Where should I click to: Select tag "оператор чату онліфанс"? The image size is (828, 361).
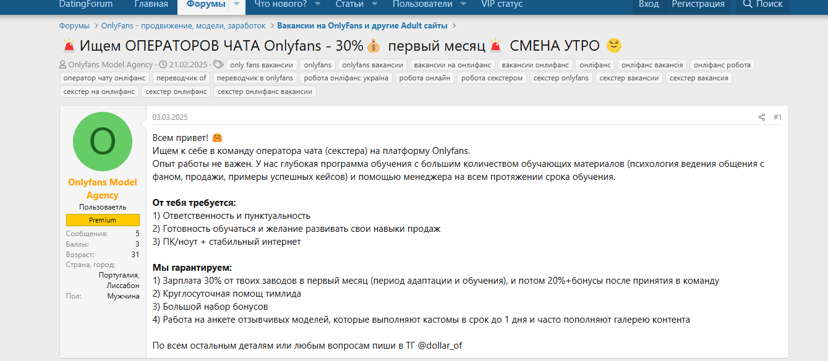point(105,78)
